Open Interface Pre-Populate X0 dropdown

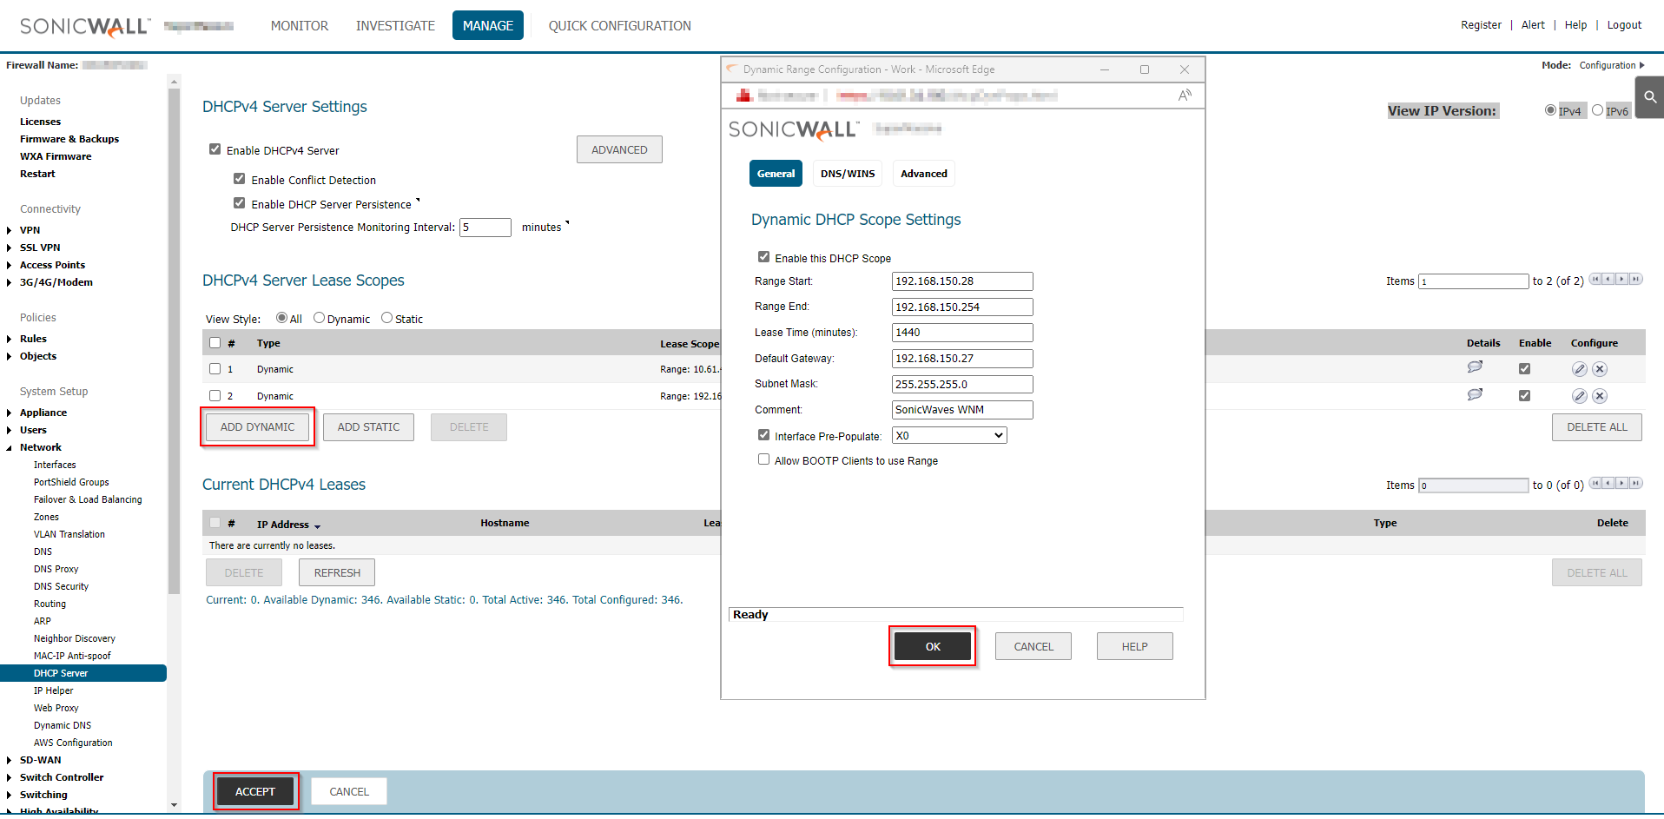coord(949,435)
